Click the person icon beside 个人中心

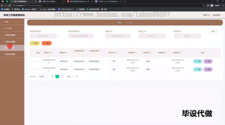(3, 28)
